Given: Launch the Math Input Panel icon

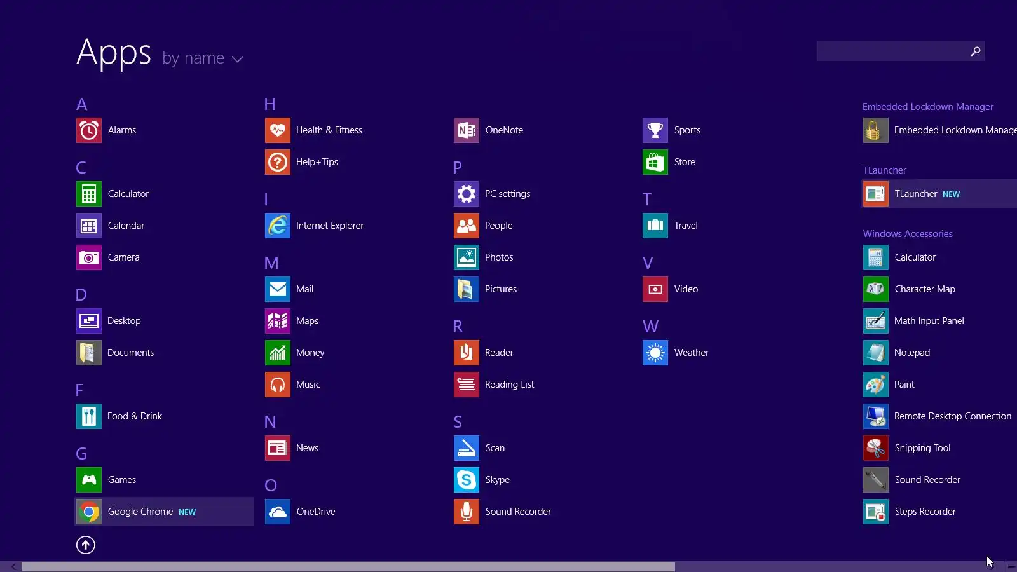Looking at the screenshot, I should [876, 321].
